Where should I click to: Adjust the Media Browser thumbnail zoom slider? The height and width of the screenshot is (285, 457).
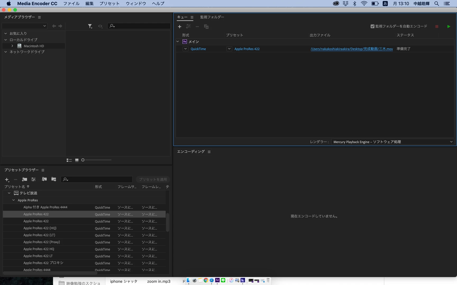[x=83, y=160]
